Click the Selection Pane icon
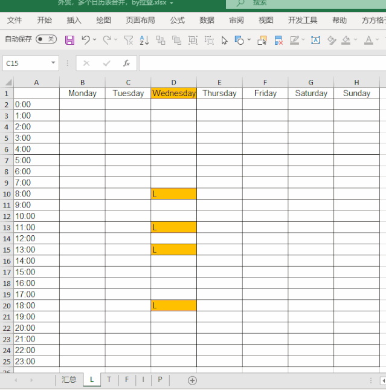 pyautogui.click(x=262, y=40)
